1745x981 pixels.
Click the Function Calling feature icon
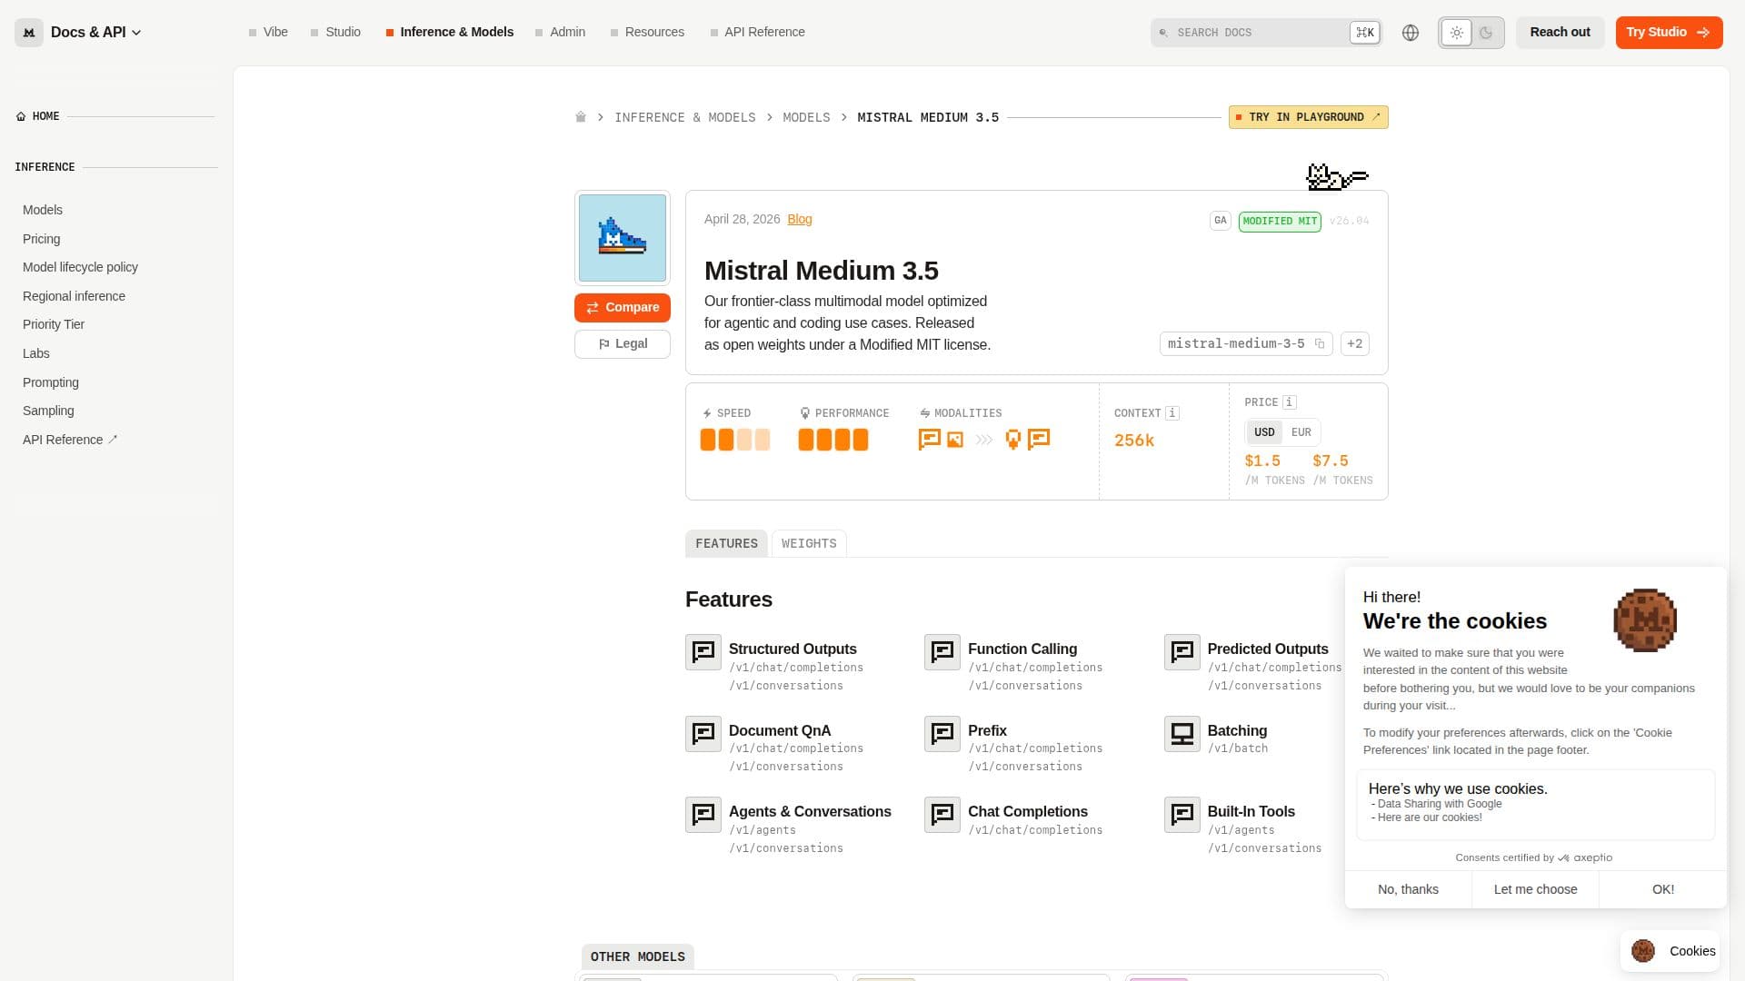click(942, 652)
